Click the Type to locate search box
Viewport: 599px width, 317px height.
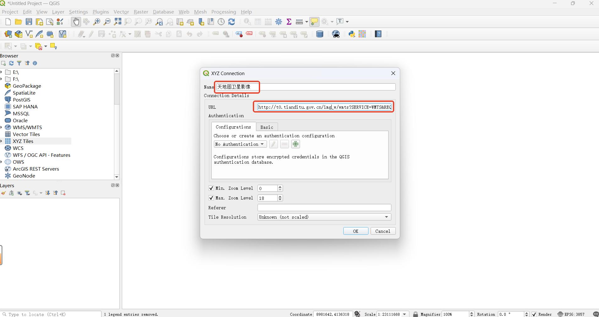pyautogui.click(x=51, y=314)
